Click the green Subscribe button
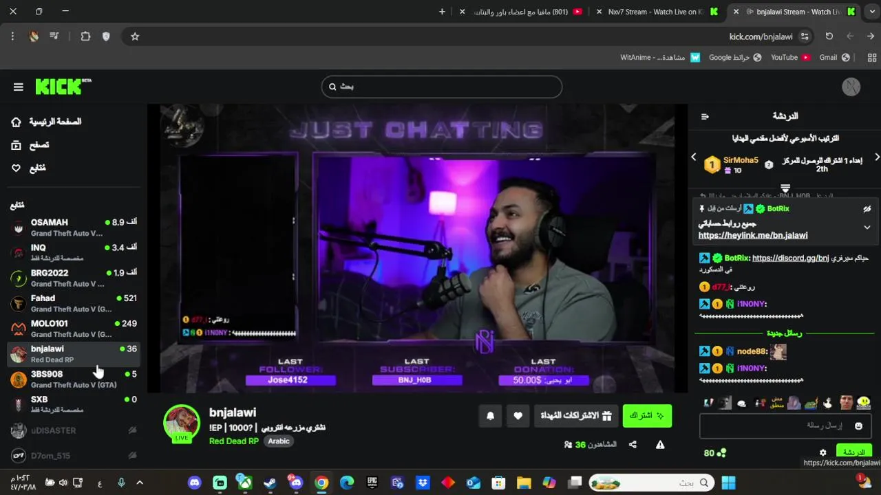881x495 pixels. pos(647,416)
